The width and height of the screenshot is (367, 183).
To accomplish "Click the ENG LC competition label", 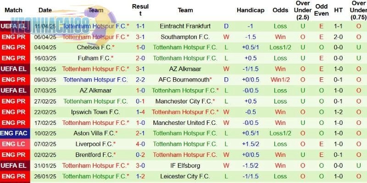I will (x=15, y=144).
